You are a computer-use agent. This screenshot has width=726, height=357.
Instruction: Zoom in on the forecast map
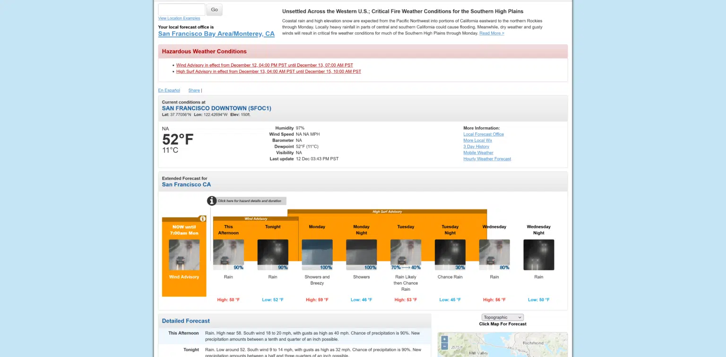(444, 339)
